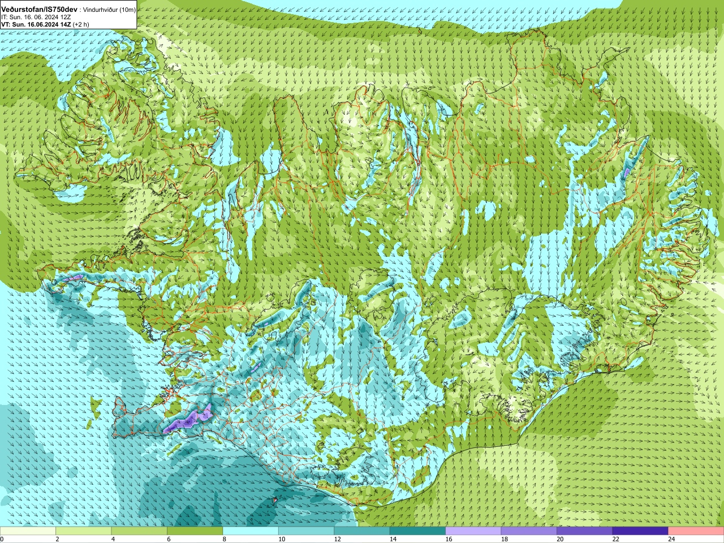
Task: Click the 18–20 purple legend swatch
Action: coord(529,531)
